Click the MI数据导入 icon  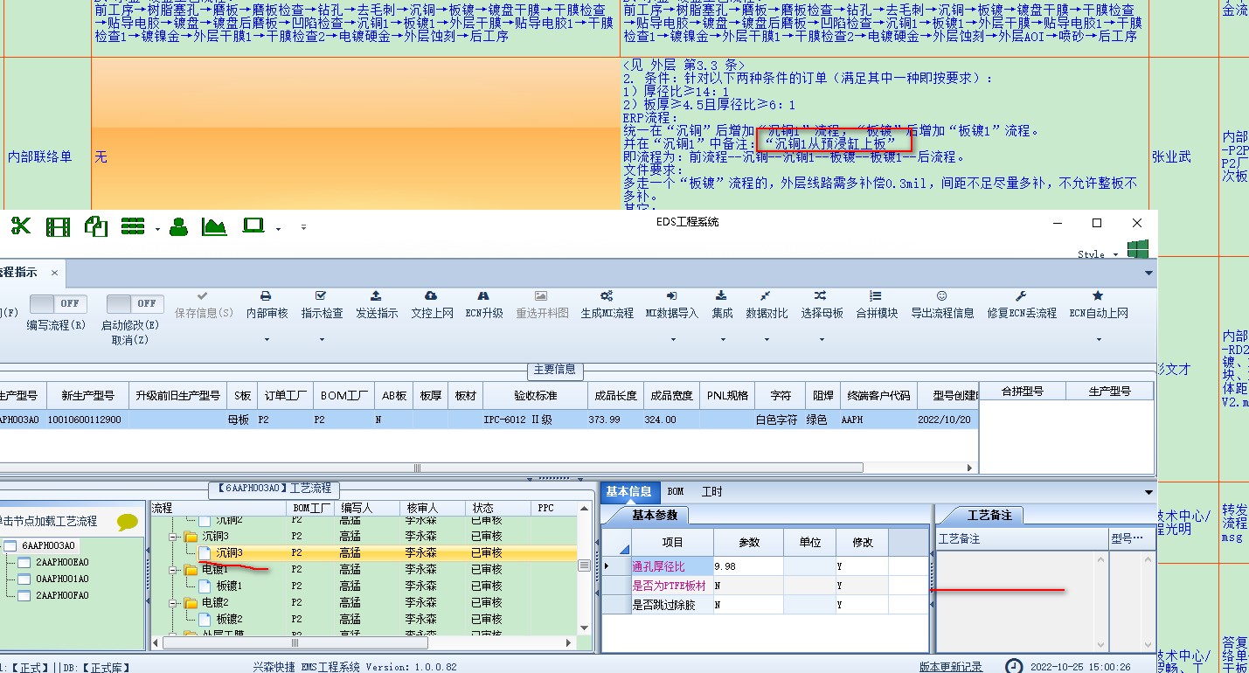coord(671,296)
